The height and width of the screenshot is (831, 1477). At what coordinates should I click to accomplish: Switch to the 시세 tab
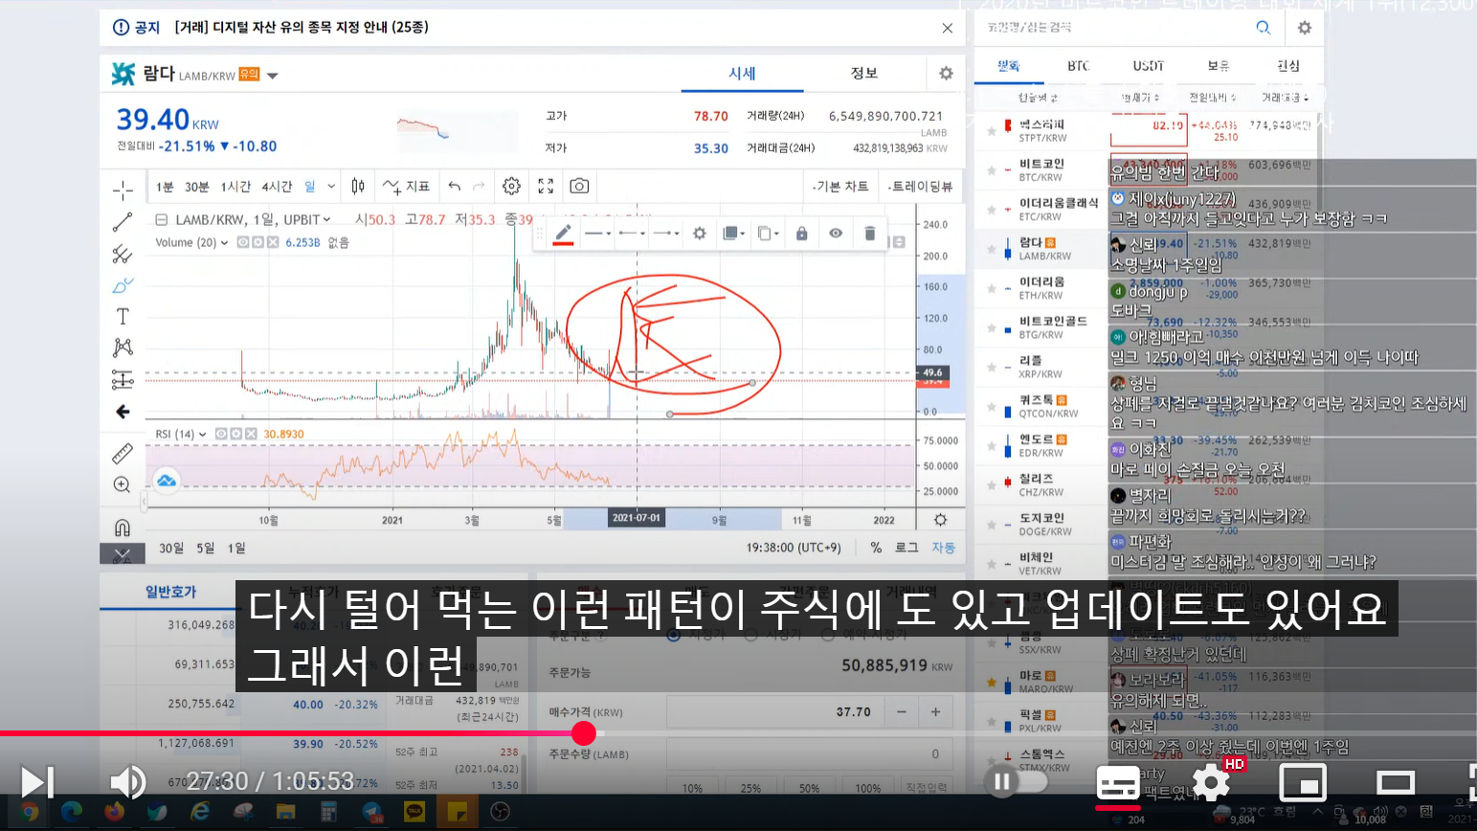(742, 73)
